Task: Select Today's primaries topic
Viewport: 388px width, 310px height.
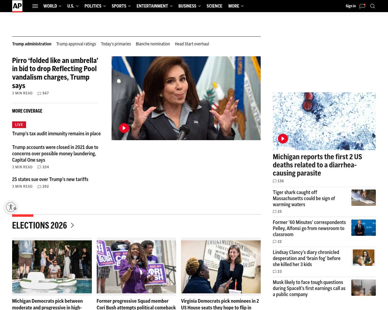Action: tap(116, 44)
